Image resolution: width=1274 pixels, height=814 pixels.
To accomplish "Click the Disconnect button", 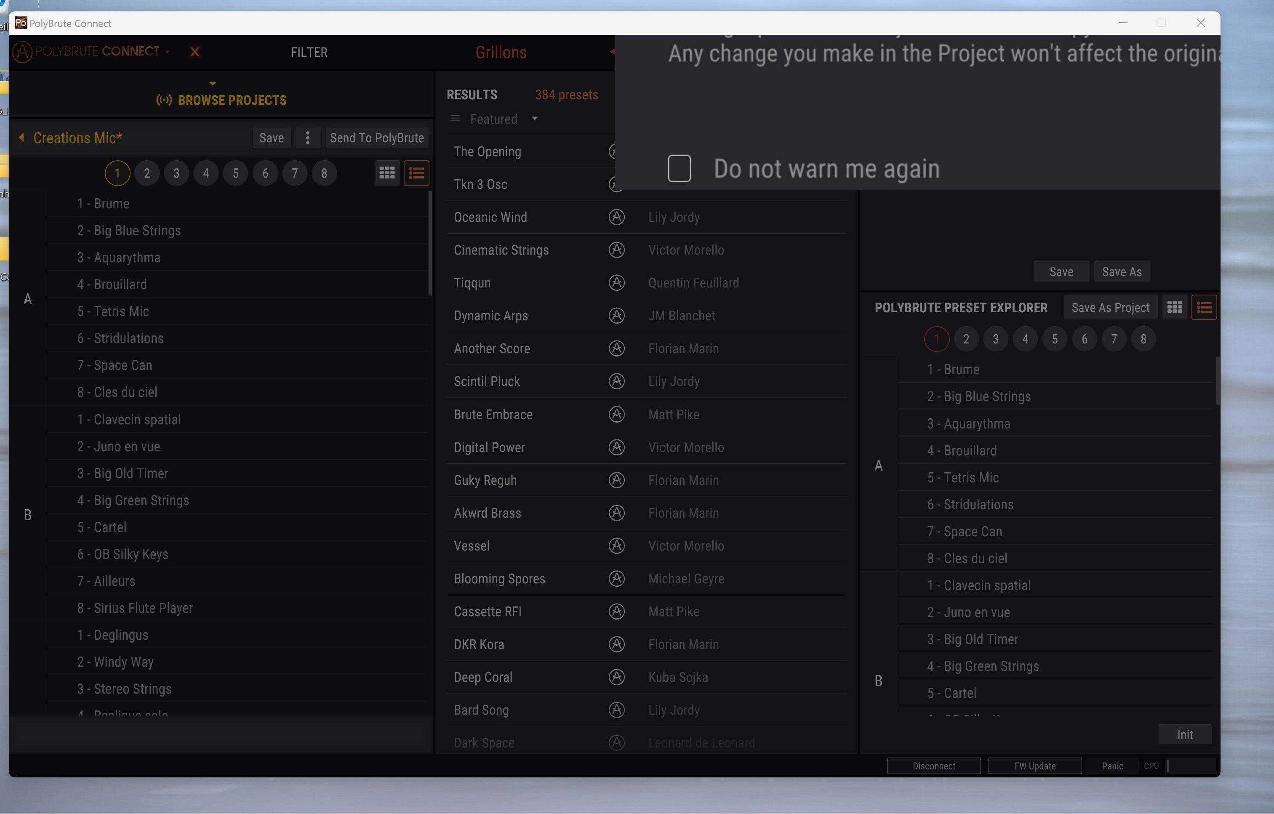I will click(x=934, y=766).
